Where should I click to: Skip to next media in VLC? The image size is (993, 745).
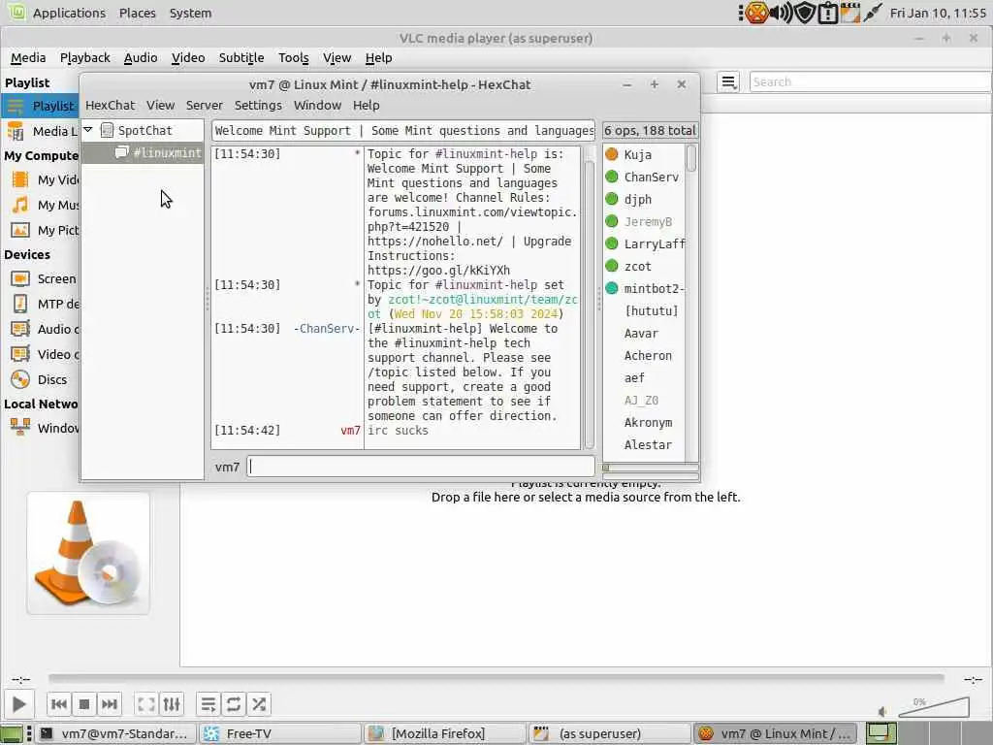click(110, 704)
